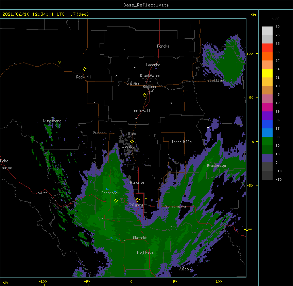Viewport: 293px width, 286px height.
Task: Select the Strathmore label
Action: pos(175,207)
